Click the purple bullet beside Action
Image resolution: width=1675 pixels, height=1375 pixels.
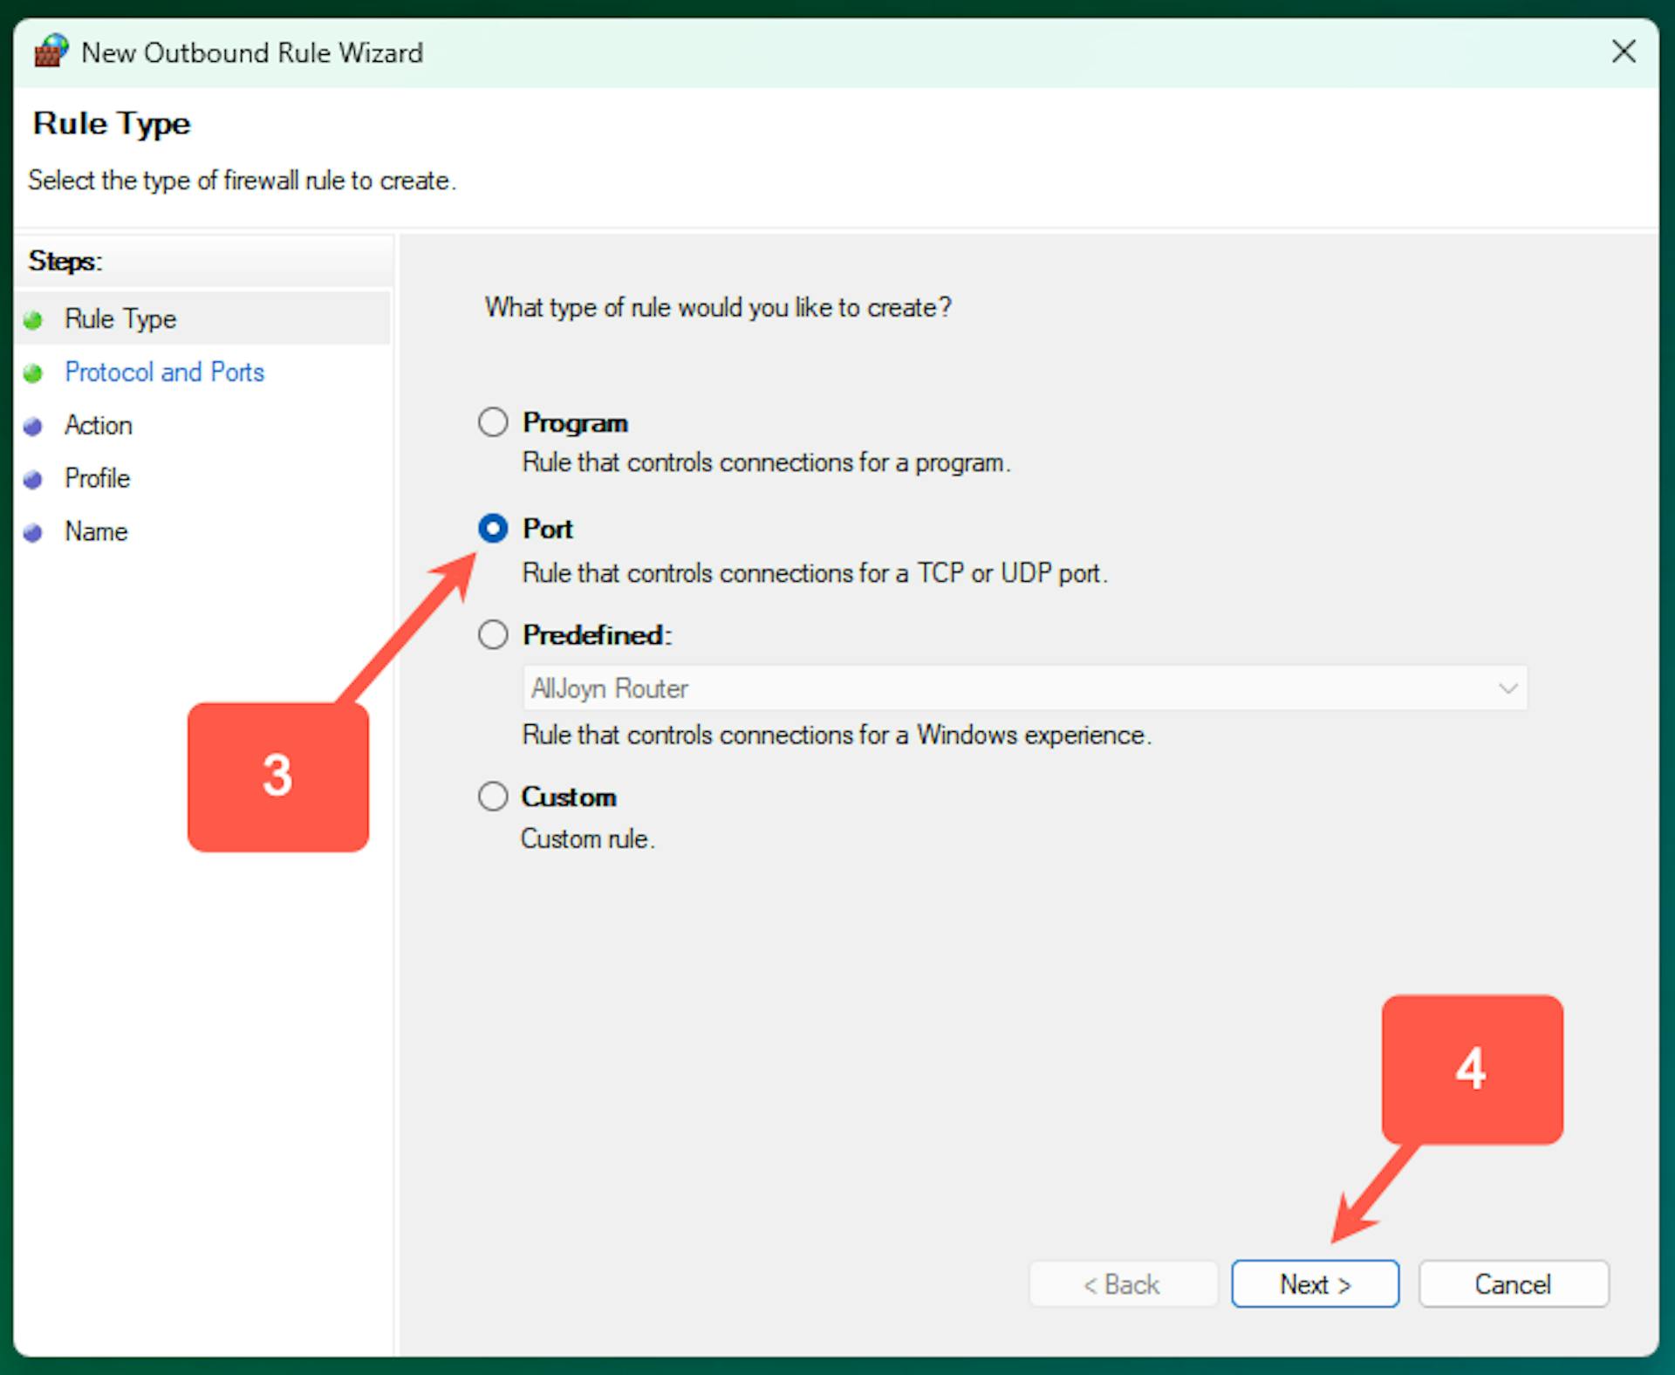coord(33,427)
